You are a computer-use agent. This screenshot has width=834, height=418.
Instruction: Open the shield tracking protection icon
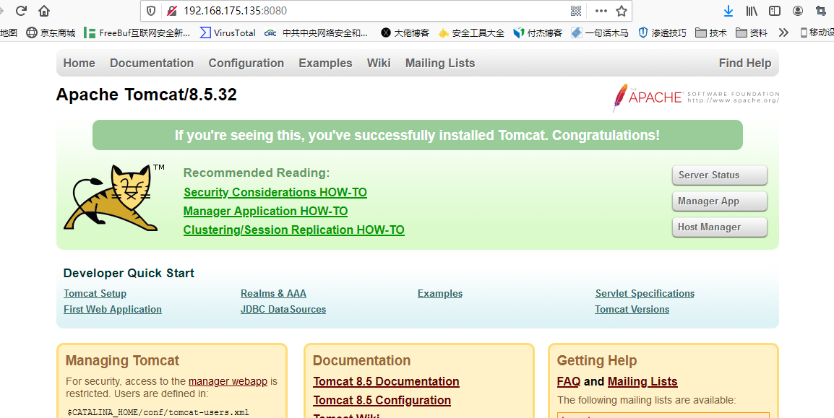coord(151,11)
